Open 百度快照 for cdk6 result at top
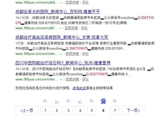The image size is (168, 125). click(72, 3)
